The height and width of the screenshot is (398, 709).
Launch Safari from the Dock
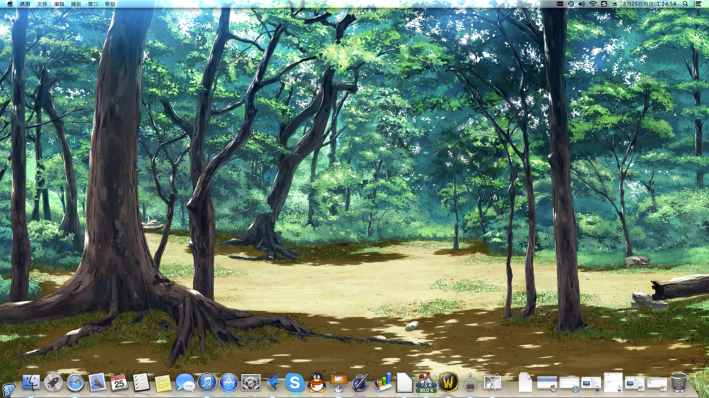click(75, 382)
